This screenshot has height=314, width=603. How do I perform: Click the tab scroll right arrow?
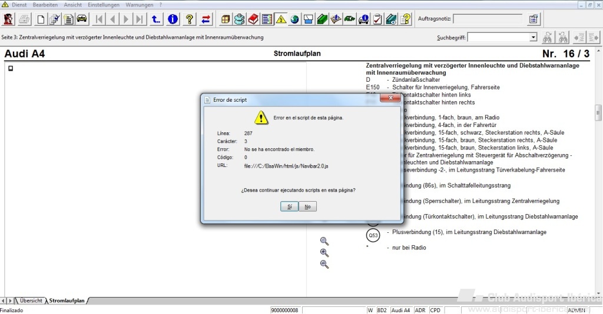click(x=11, y=300)
